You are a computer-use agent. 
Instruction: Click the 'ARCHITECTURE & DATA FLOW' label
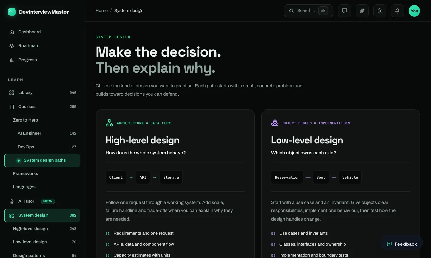tap(144, 123)
